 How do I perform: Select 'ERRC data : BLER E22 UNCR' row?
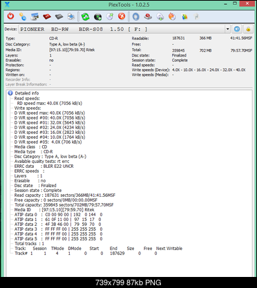point(44,166)
